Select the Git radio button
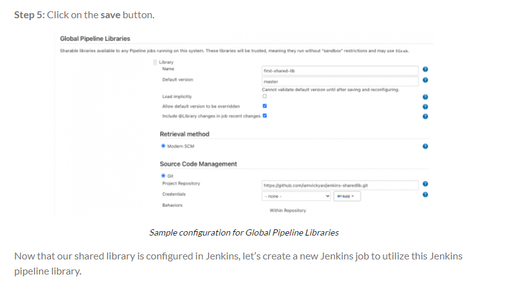 point(163,176)
